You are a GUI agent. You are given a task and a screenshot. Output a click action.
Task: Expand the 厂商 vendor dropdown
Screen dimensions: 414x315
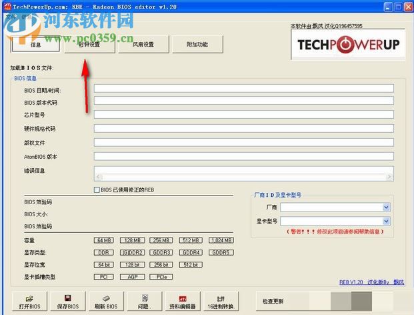(x=386, y=207)
